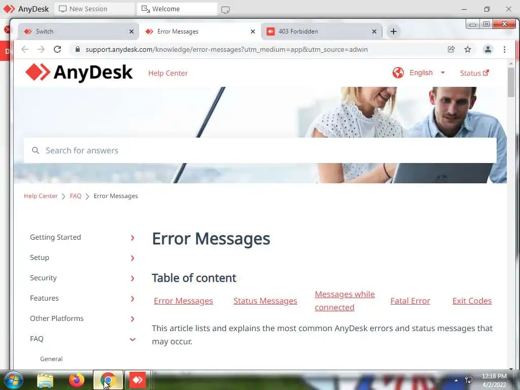Image resolution: width=520 pixels, height=390 pixels.
Task: Click the globe language icon
Action: click(x=398, y=73)
